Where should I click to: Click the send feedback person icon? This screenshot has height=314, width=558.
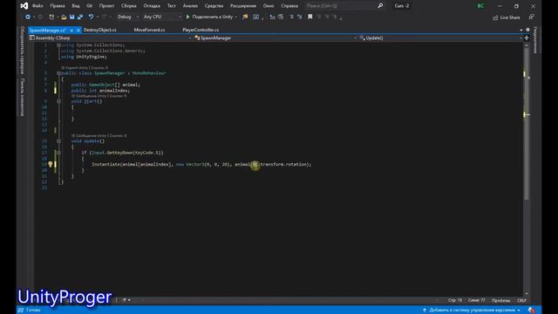pos(531,17)
